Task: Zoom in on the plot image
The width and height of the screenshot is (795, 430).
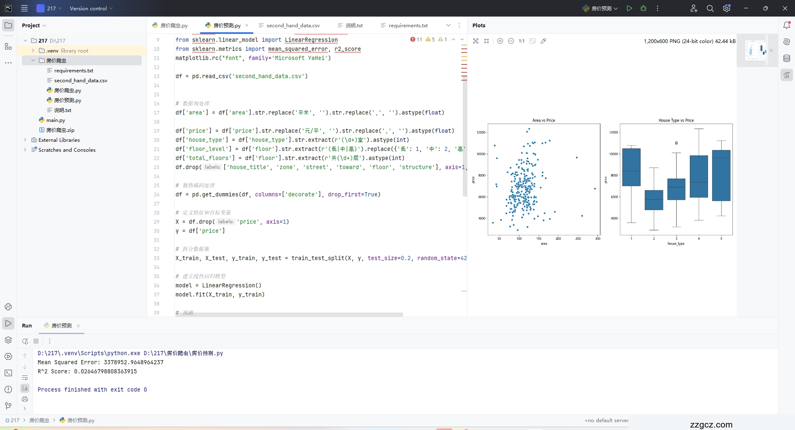Action: click(500, 41)
